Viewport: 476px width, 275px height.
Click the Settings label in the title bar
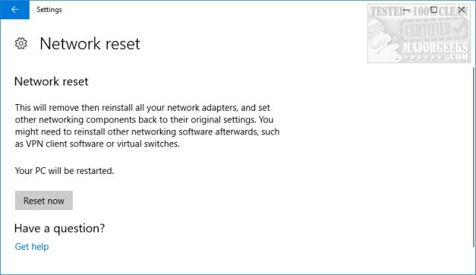[49, 10]
